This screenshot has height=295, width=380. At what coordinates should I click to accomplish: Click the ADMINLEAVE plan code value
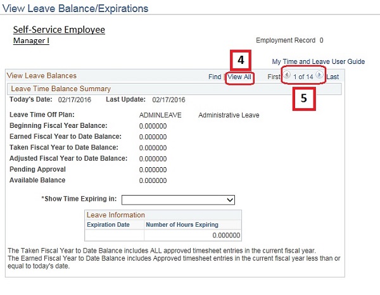(x=160, y=115)
